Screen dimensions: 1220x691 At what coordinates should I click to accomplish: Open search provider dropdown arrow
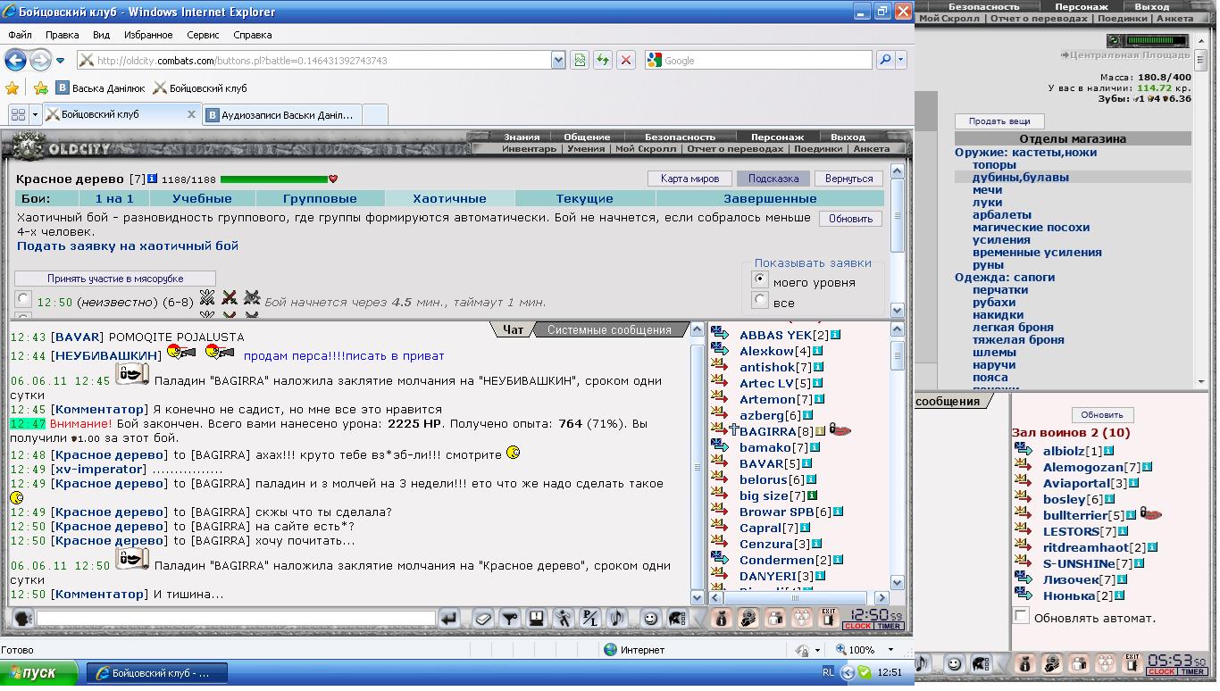pyautogui.click(x=900, y=60)
